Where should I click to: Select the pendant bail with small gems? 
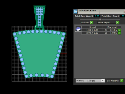point(40,17)
